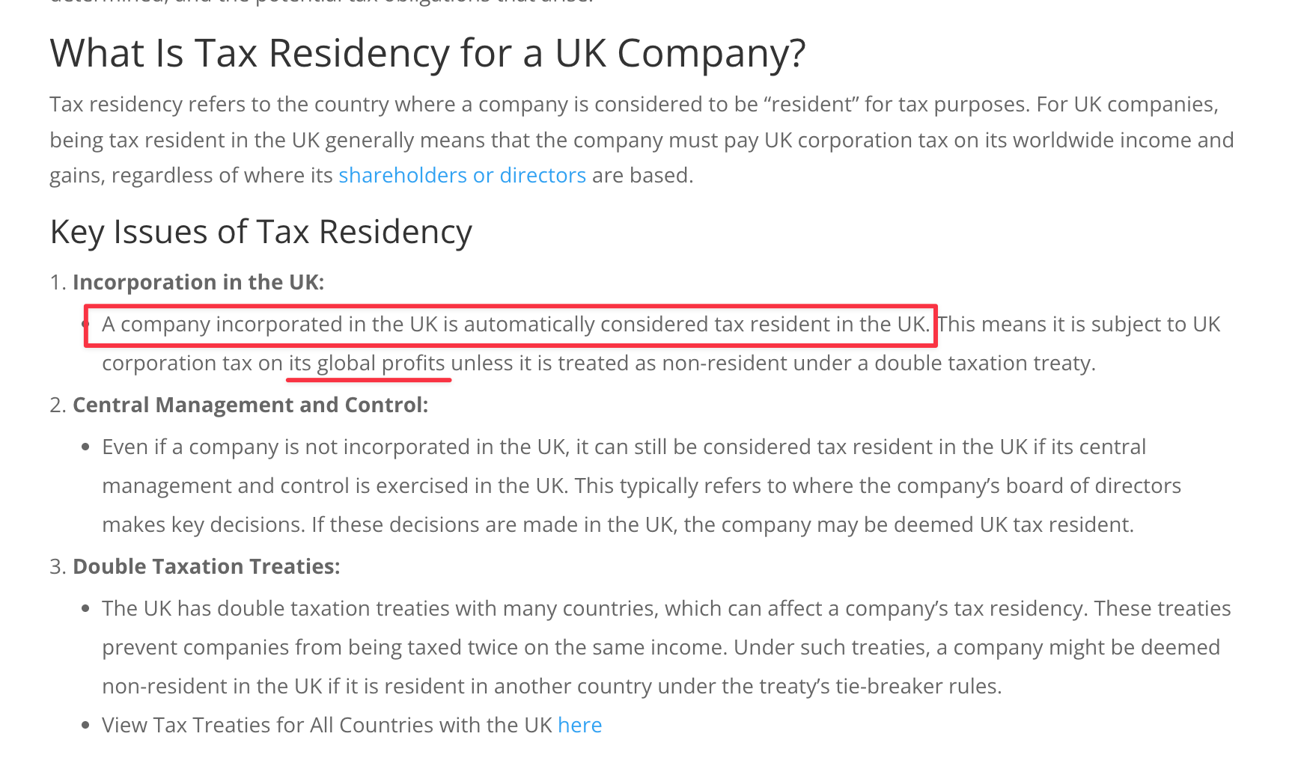Click the red-boxed sentence about UK incorporation
The height and width of the screenshot is (778, 1301).
coord(516,324)
